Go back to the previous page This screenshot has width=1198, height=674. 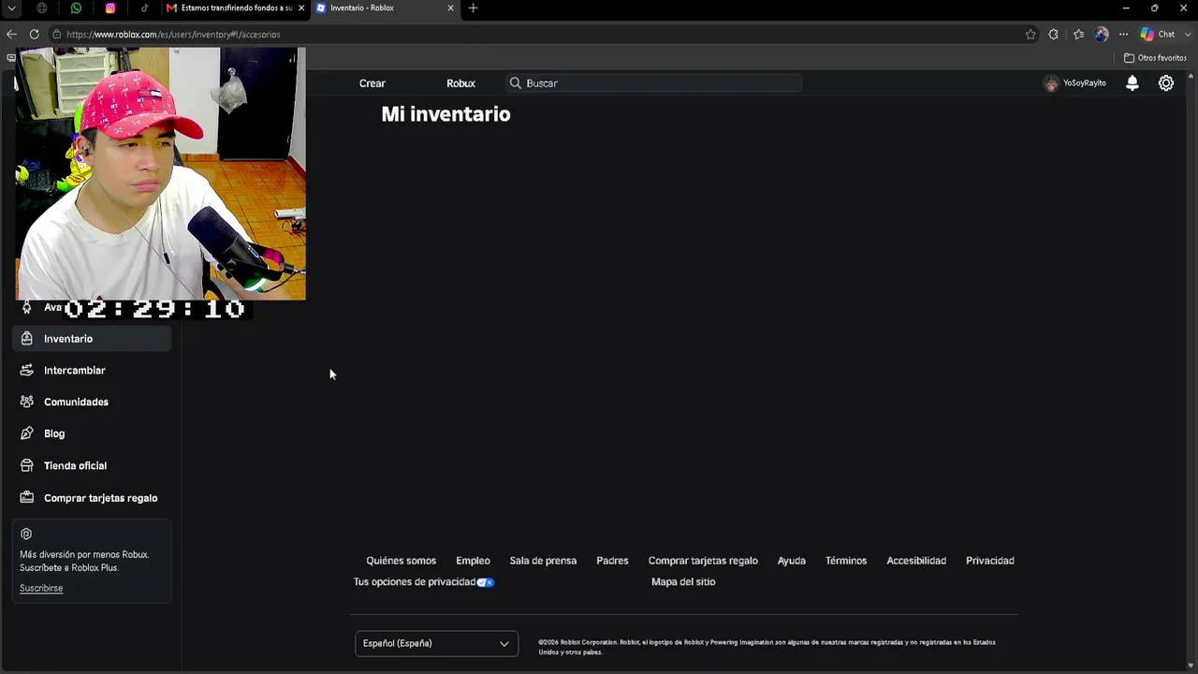(11, 35)
